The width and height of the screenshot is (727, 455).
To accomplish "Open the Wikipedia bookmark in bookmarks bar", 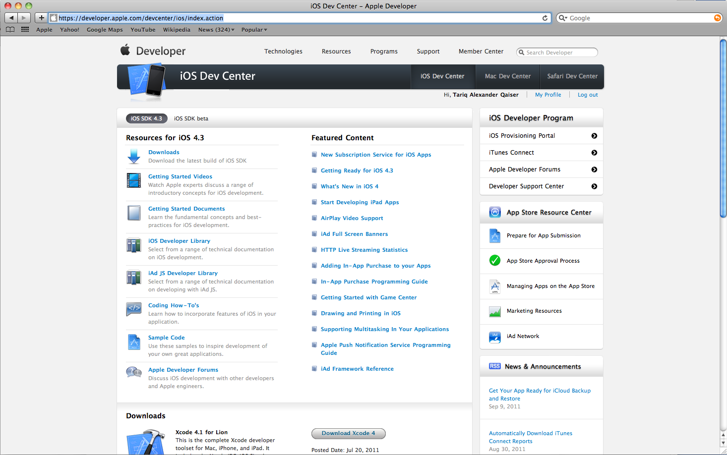I will coord(177,30).
